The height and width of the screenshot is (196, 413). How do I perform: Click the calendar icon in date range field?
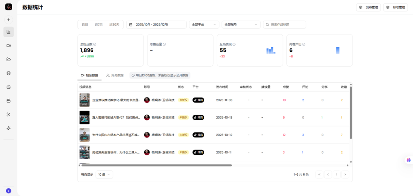131,24
